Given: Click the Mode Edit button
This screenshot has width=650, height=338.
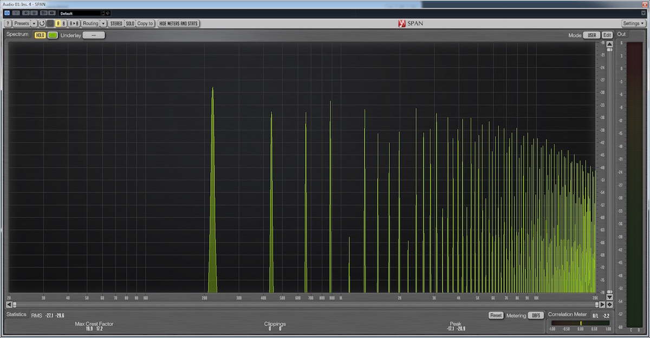Looking at the screenshot, I should pyautogui.click(x=607, y=35).
